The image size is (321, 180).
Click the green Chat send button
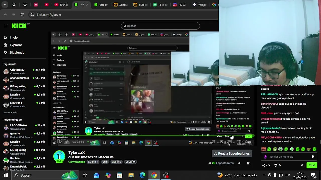pyautogui.click(x=312, y=165)
